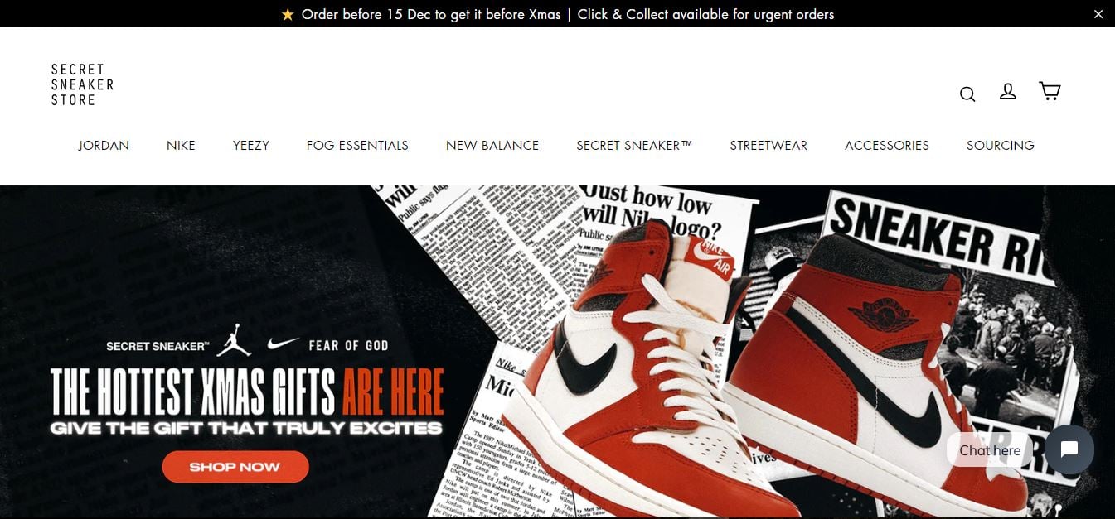Open the Nike navigation menu

(x=181, y=146)
